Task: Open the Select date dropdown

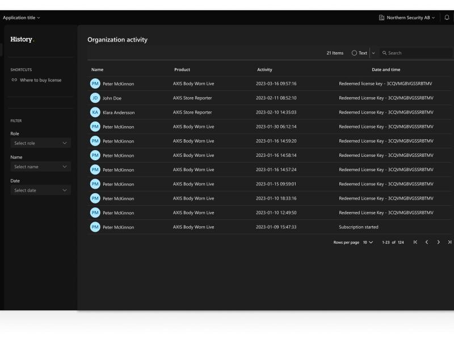Action: tap(40, 190)
